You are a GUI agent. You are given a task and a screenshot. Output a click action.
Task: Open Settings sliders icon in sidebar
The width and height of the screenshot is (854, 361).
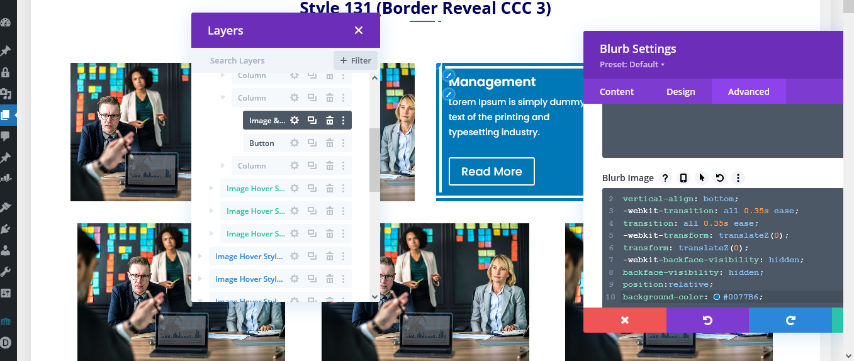pos(6,293)
